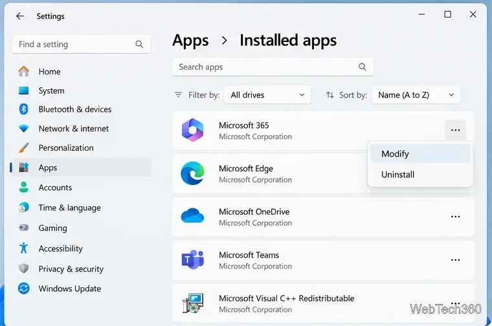
Task: Click the Apps sidebar icon
Action: point(23,168)
